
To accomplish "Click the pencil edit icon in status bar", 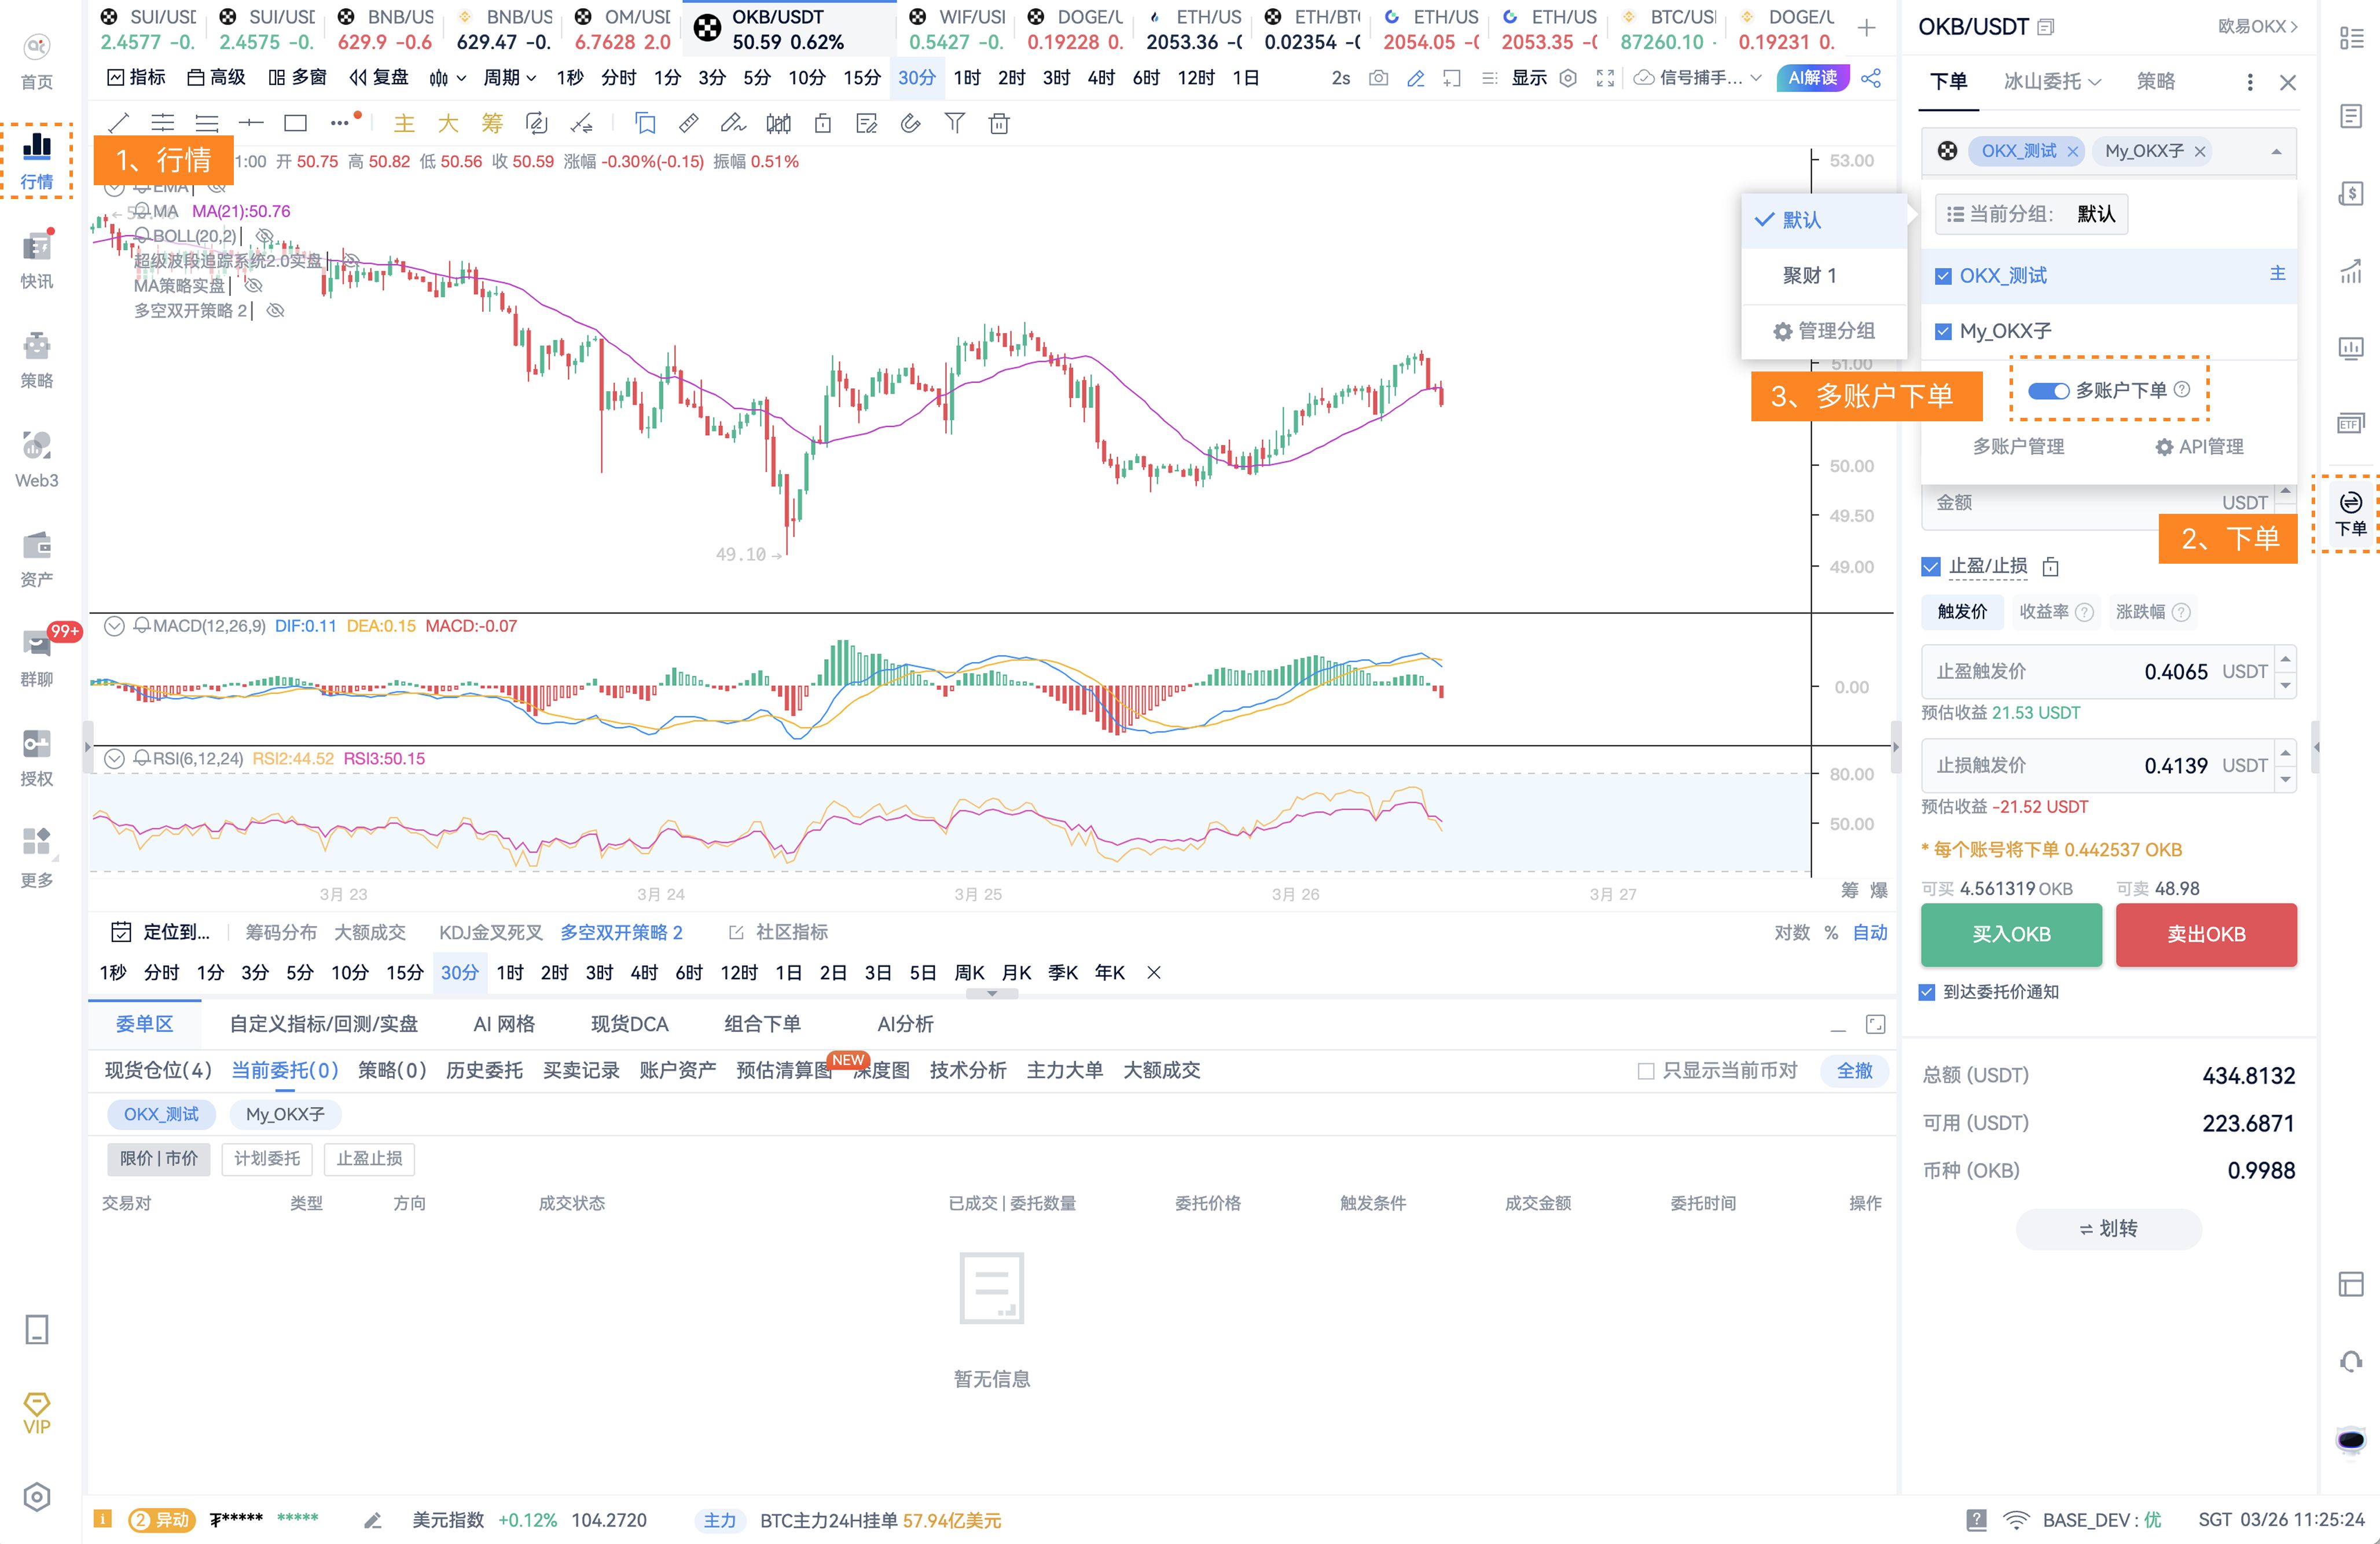I will click(373, 1520).
